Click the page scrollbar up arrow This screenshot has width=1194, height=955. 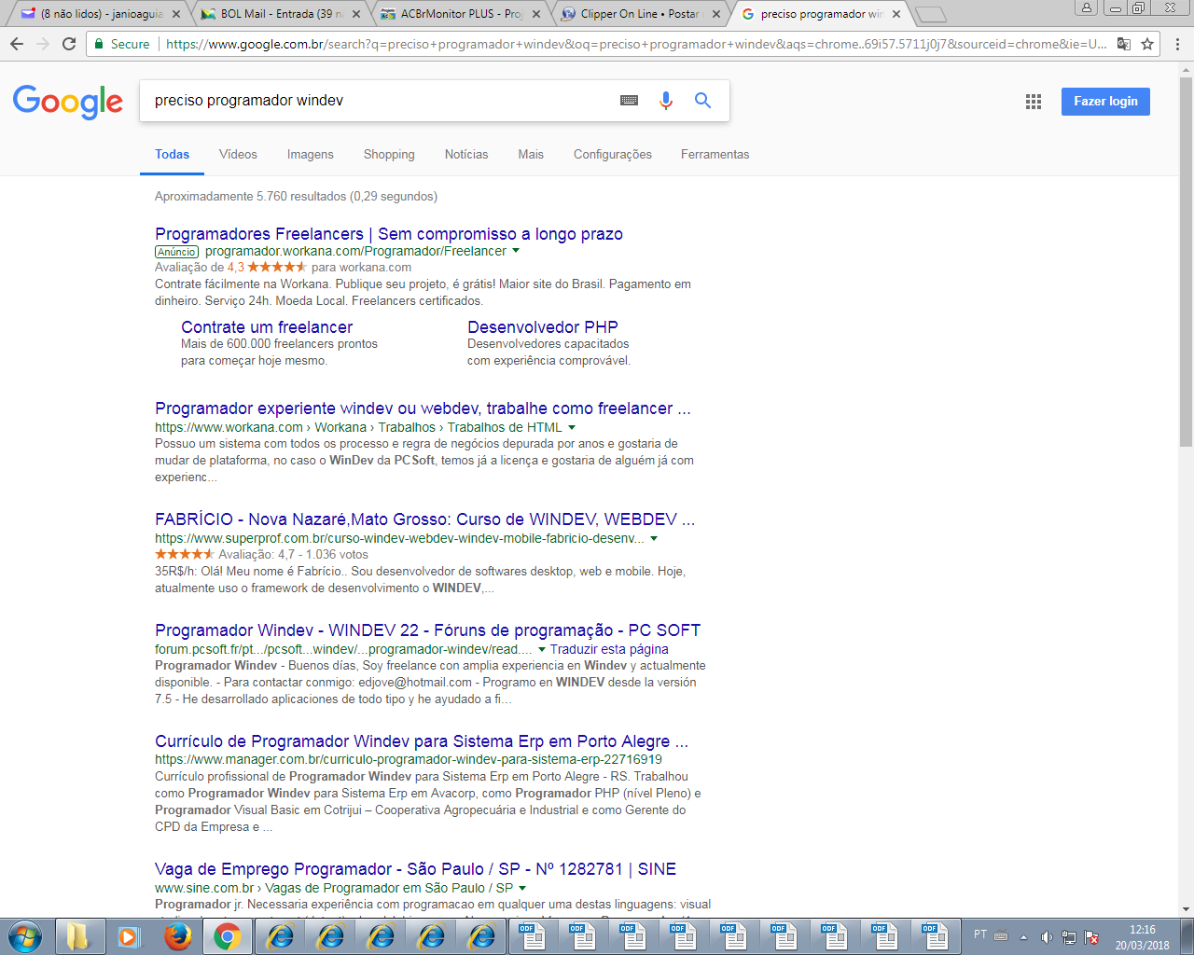1187,69
